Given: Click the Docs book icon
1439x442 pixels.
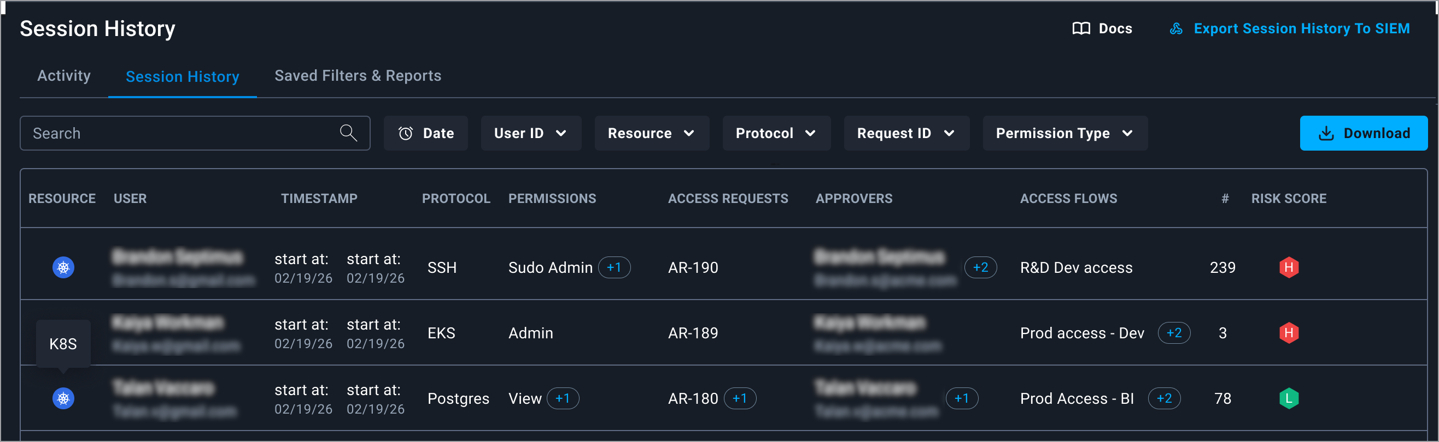Looking at the screenshot, I should 1081,28.
